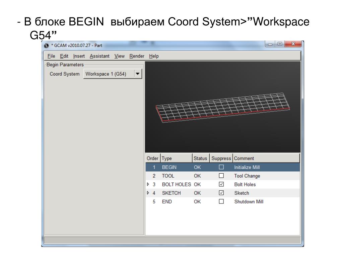Click the Status column header
Viewport: 343px width, 257px height.
click(201, 158)
